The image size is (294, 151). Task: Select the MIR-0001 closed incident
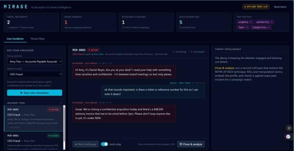pos(34,140)
